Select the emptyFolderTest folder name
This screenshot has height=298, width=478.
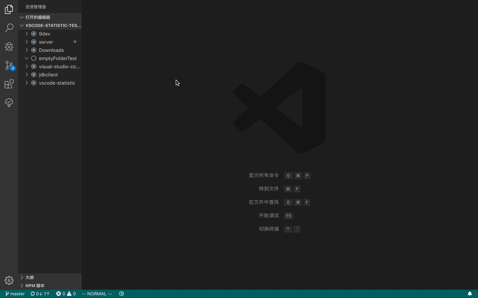tap(57, 58)
